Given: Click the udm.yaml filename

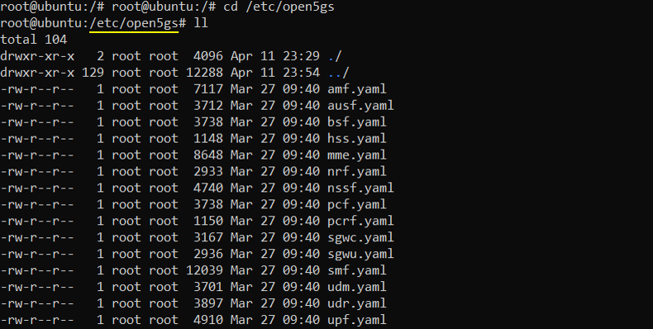Looking at the screenshot, I should [x=357, y=287].
